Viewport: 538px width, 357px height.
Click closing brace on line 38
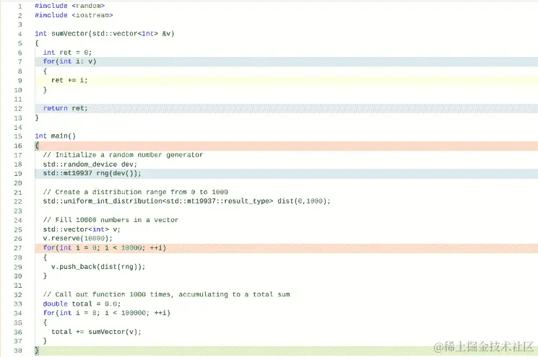coord(37,351)
